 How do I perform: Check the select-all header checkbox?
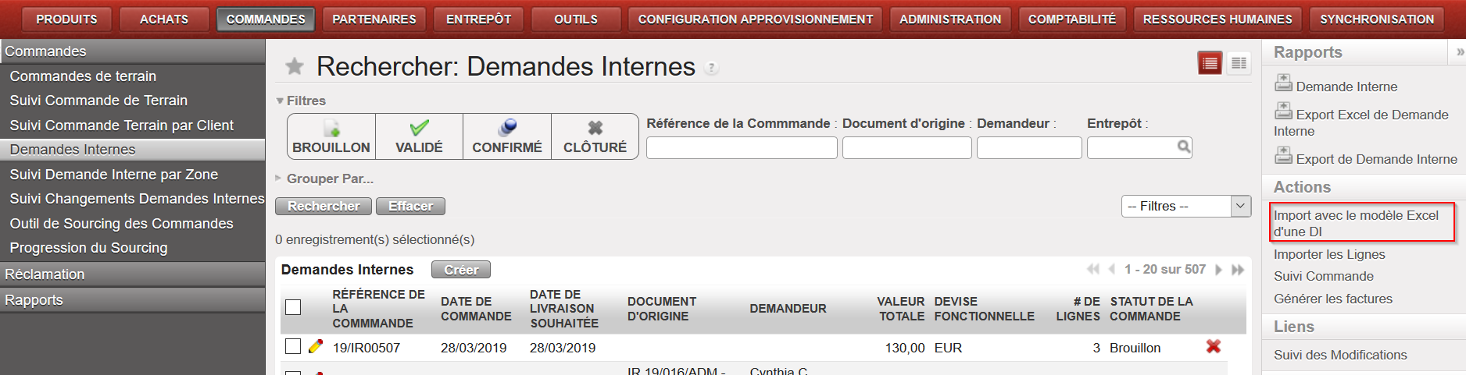293,307
